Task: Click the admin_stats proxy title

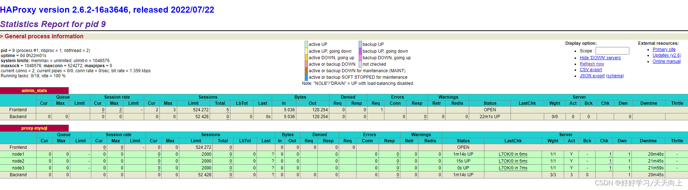Action: click(34, 91)
